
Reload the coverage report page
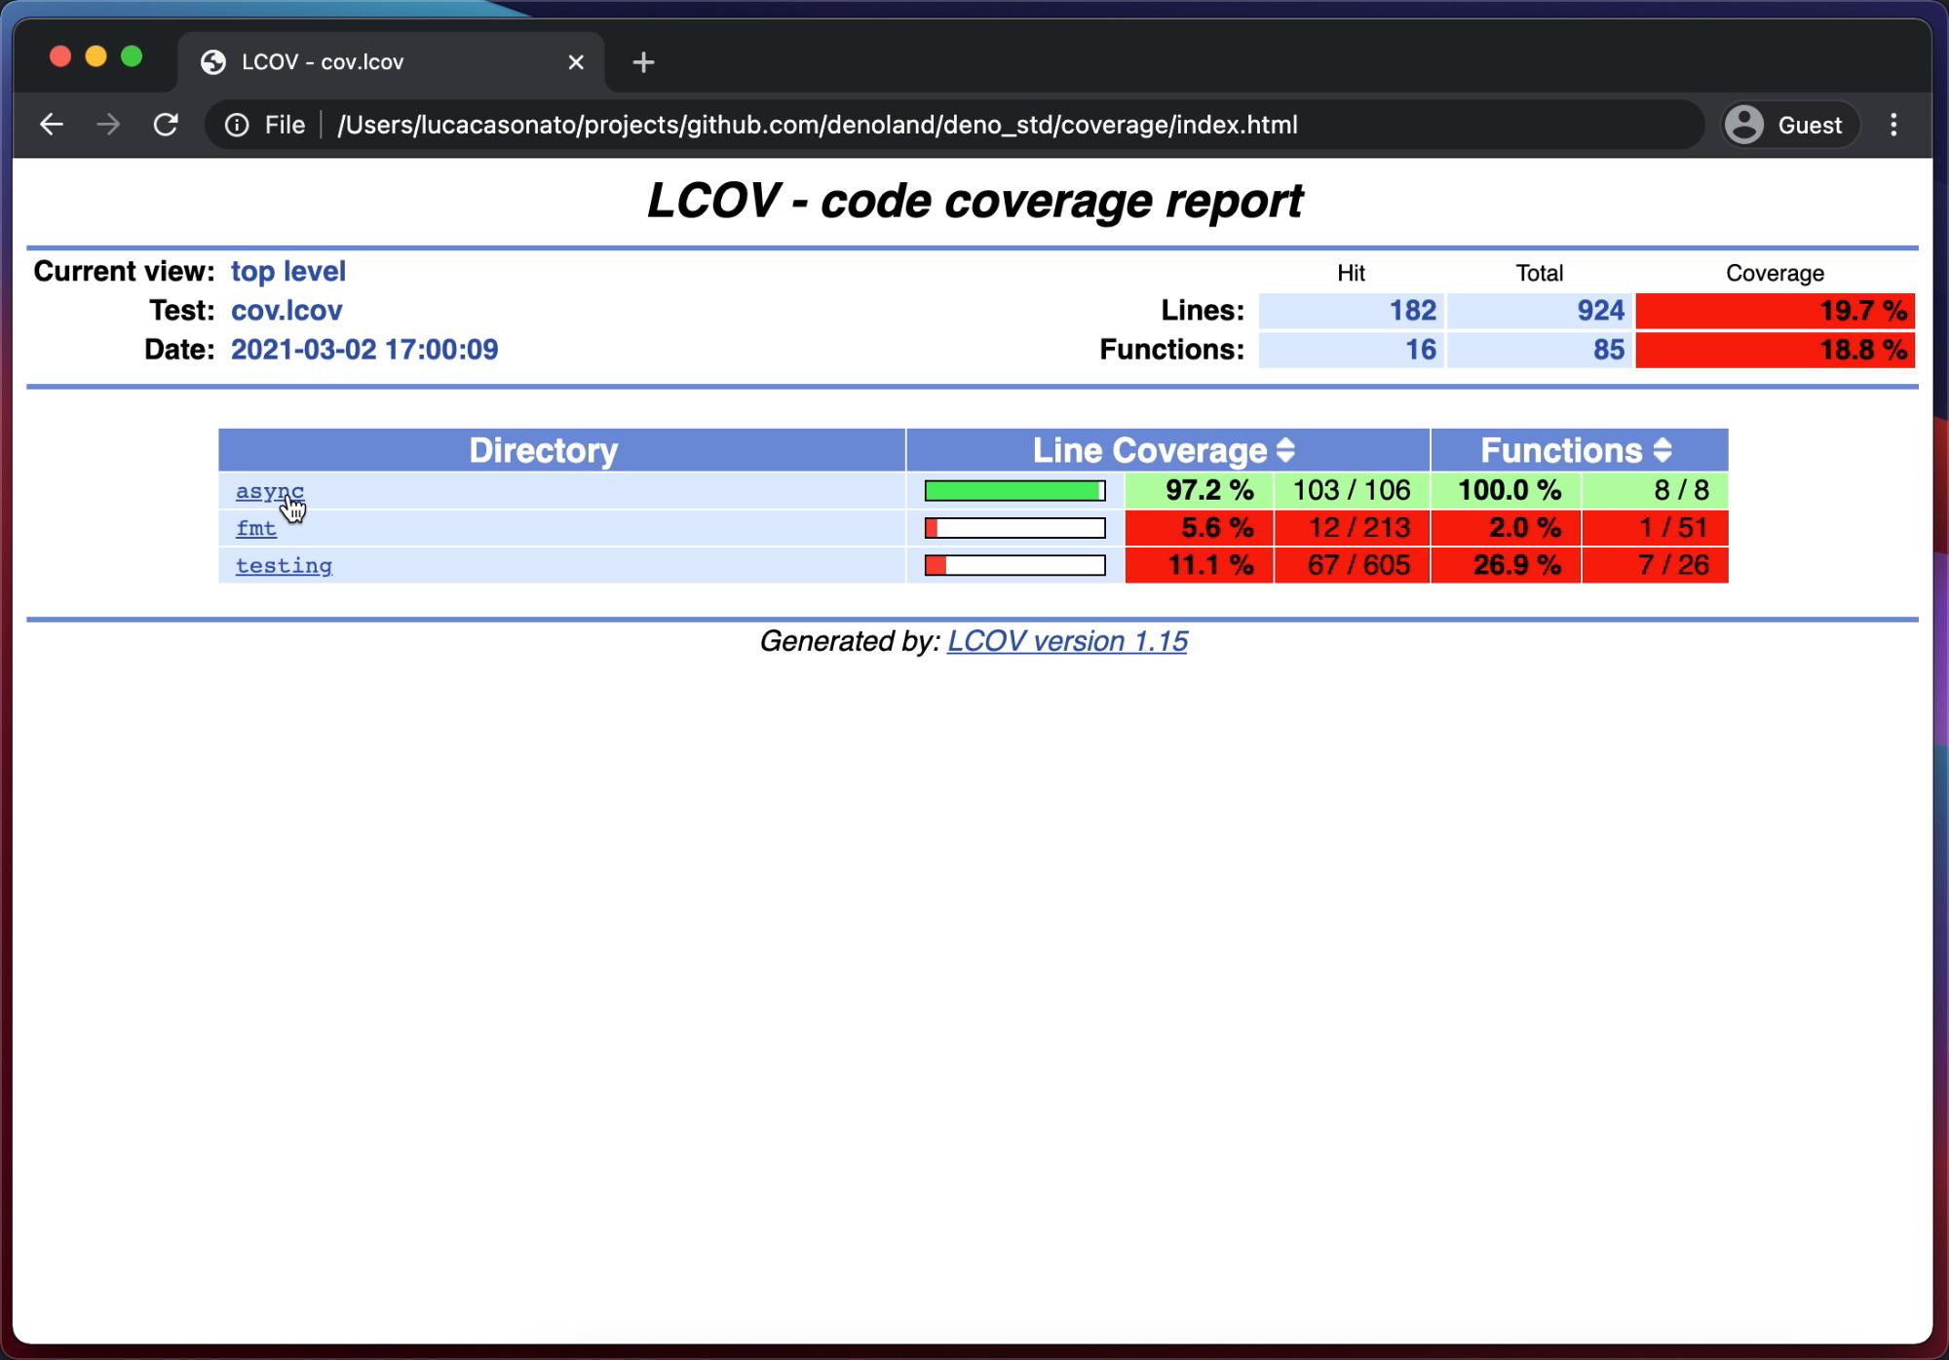click(x=166, y=125)
